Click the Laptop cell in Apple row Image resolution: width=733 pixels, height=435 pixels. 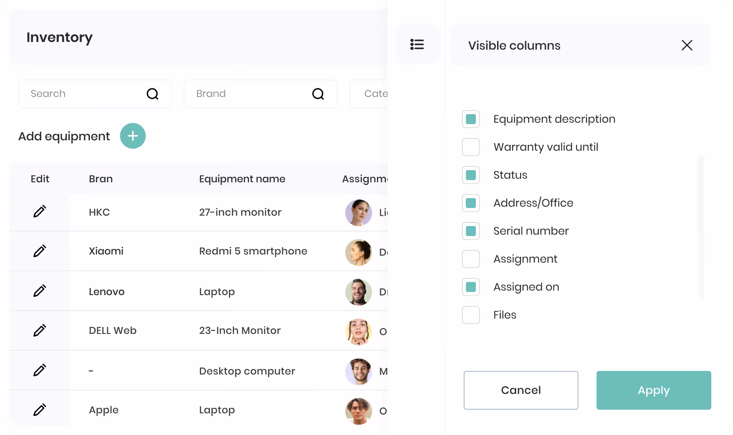217,410
